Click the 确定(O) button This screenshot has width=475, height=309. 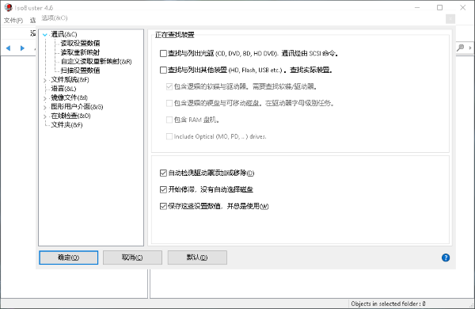pos(68,257)
